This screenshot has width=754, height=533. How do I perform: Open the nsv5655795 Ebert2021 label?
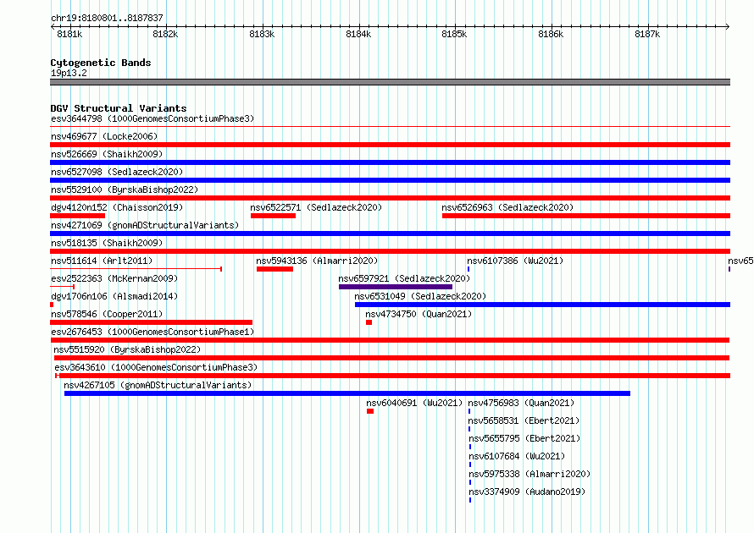click(524, 438)
